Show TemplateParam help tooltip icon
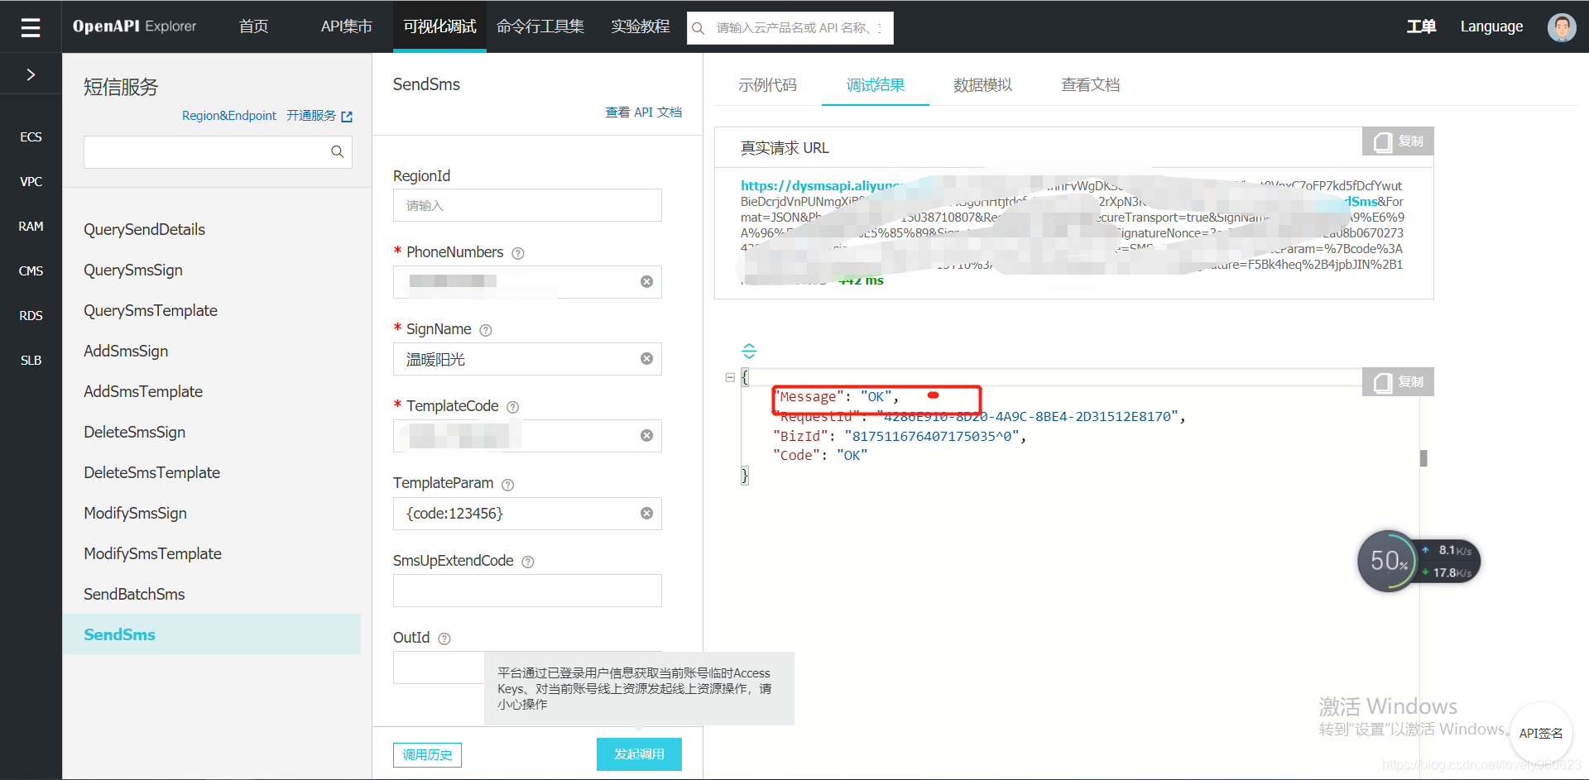 (507, 485)
